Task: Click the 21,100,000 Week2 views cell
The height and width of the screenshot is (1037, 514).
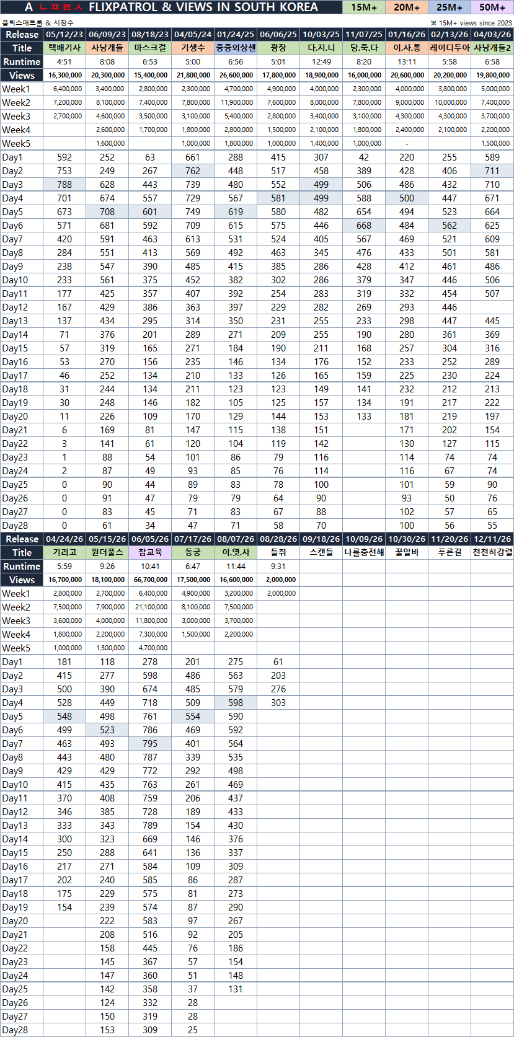Action: (150, 607)
